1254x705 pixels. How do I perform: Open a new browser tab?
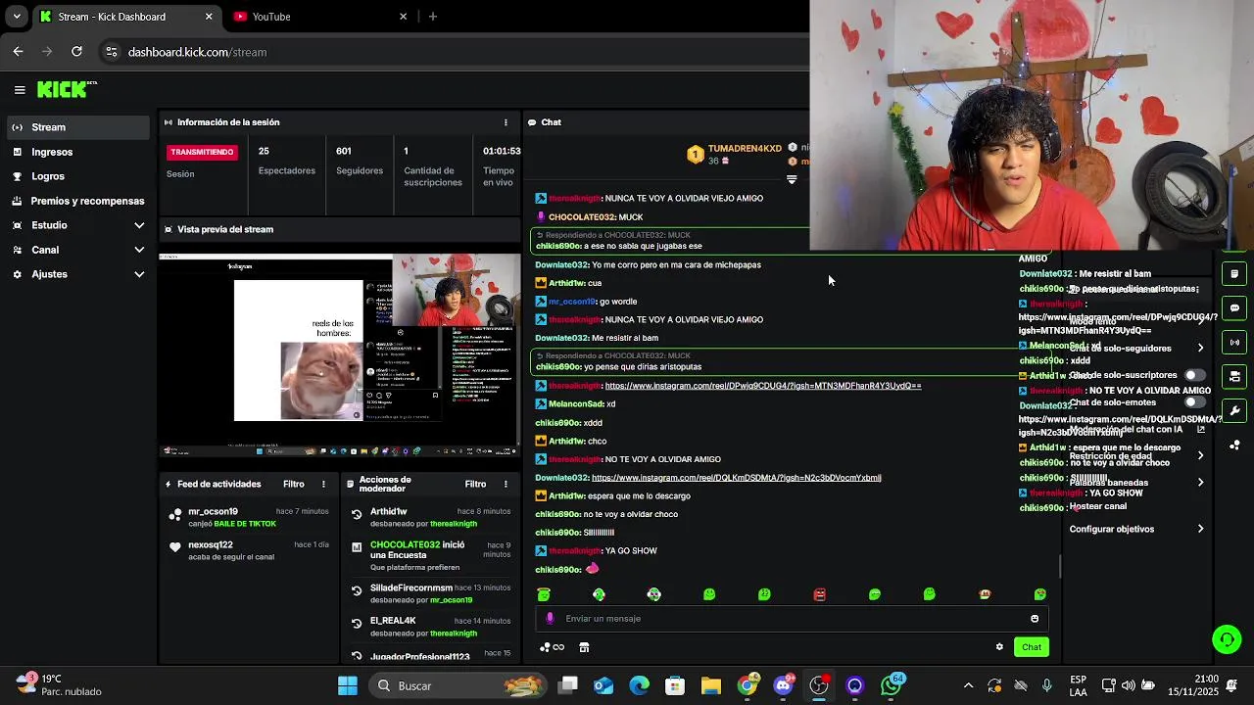click(433, 17)
